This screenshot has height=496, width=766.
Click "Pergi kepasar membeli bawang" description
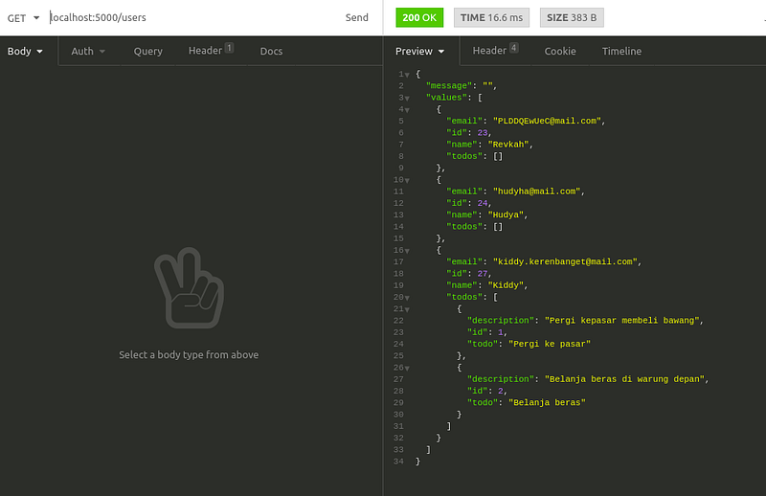pyautogui.click(x=621, y=321)
